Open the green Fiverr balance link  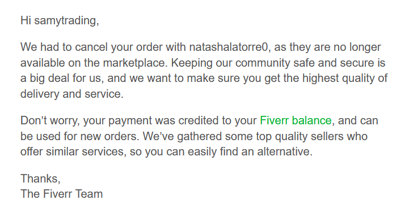click(296, 120)
